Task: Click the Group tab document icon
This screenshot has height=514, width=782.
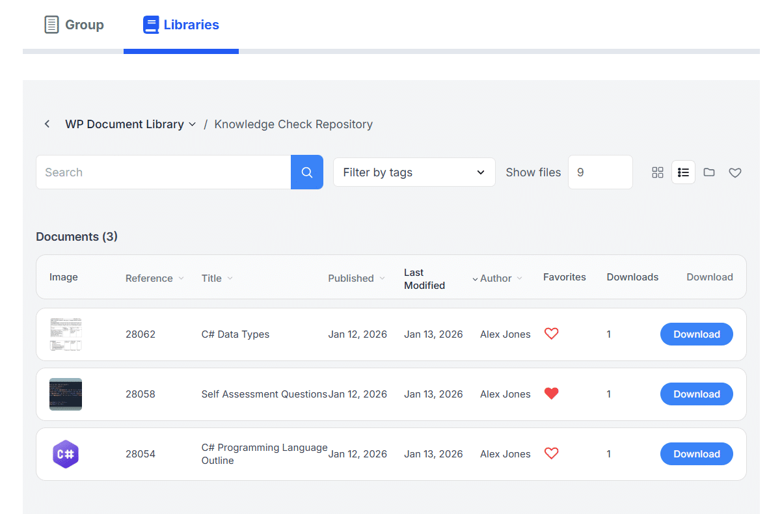Action: [51, 25]
